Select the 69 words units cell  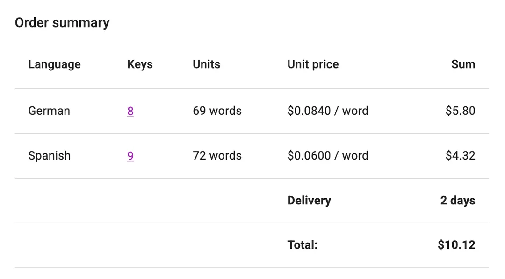(217, 111)
